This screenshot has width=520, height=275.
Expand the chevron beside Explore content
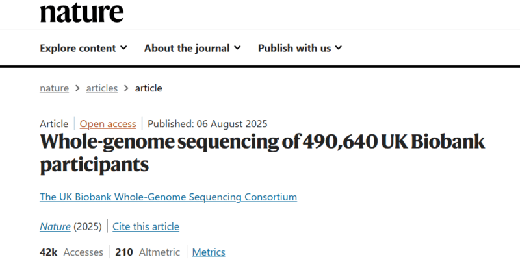(123, 48)
